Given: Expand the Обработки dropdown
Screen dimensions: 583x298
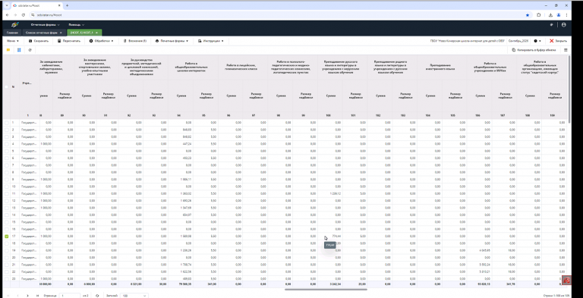Looking at the screenshot, I should coord(102,41).
